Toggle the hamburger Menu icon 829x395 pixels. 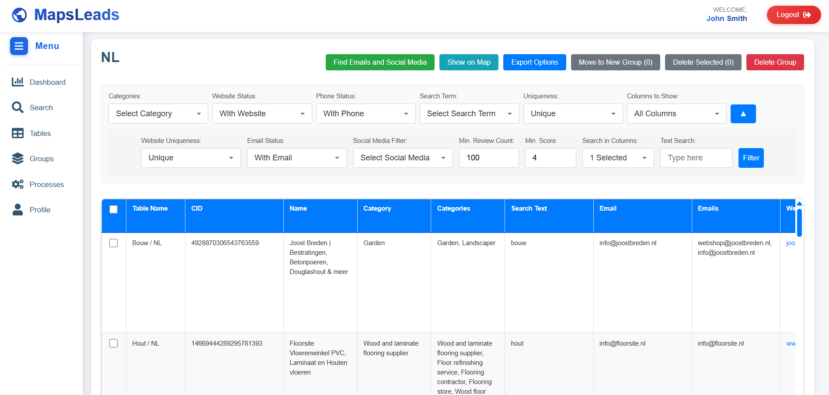click(19, 46)
